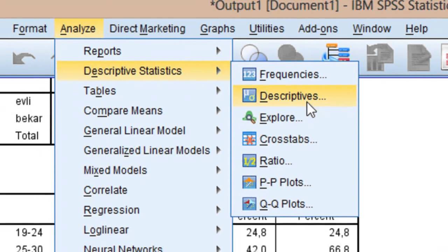Open the Graphs menu
448x252 pixels.
tap(217, 29)
